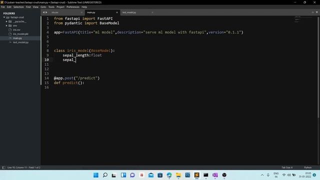Open clock and date flyout
This screenshot has width=320, height=180.
(305, 175)
